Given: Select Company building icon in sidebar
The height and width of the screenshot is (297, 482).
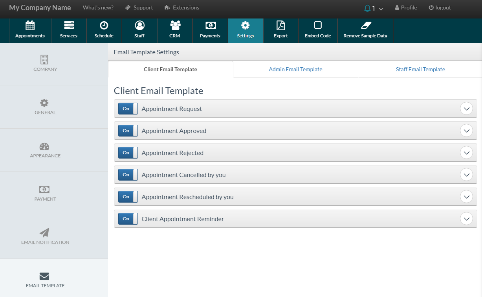Looking at the screenshot, I should (x=44, y=59).
